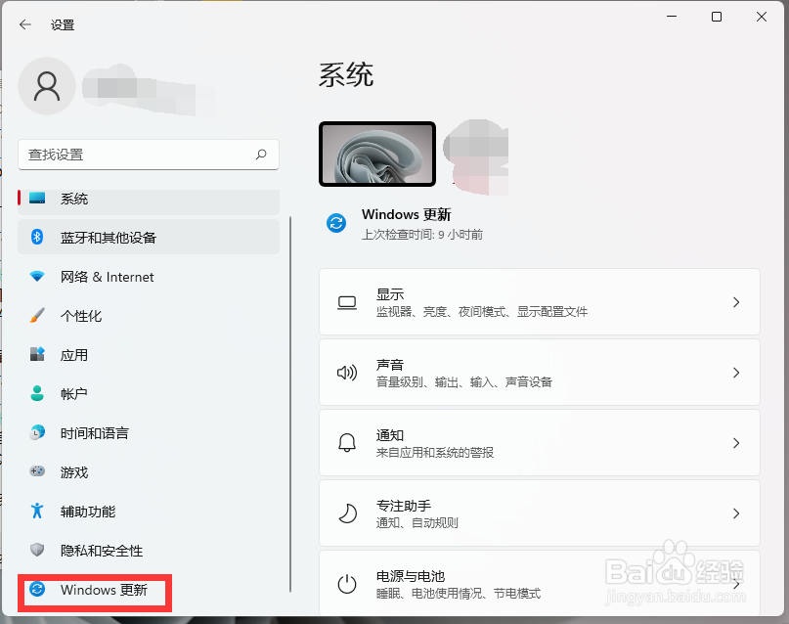Open 蓝牙和其他设备 category
Viewport: 789px width, 624px height.
[x=149, y=237]
